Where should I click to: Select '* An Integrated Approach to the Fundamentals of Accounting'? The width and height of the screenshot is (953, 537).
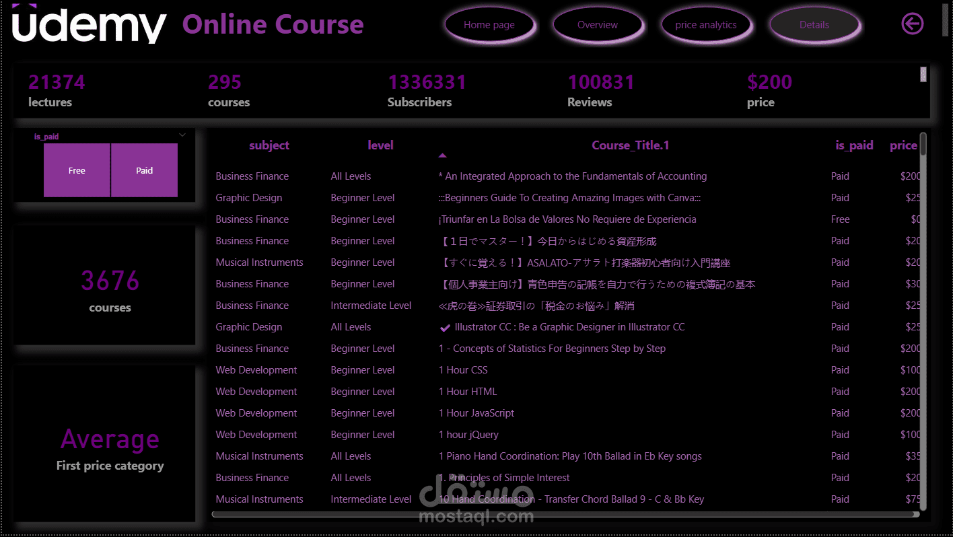click(x=573, y=176)
